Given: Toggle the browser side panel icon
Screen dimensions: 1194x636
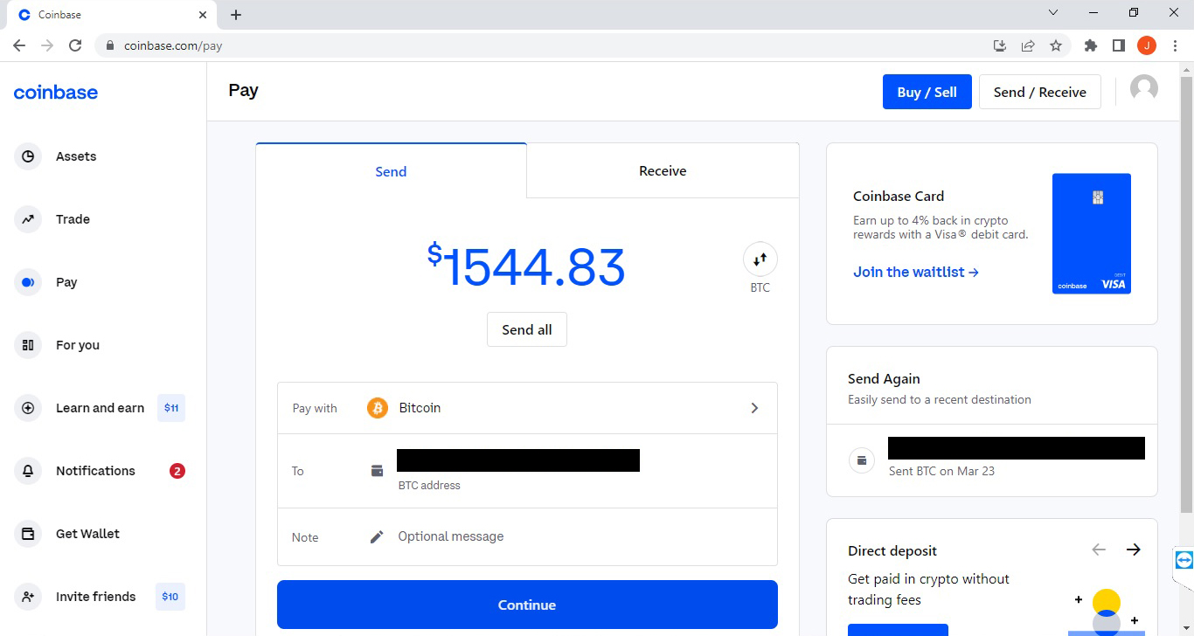Looking at the screenshot, I should pos(1118,45).
